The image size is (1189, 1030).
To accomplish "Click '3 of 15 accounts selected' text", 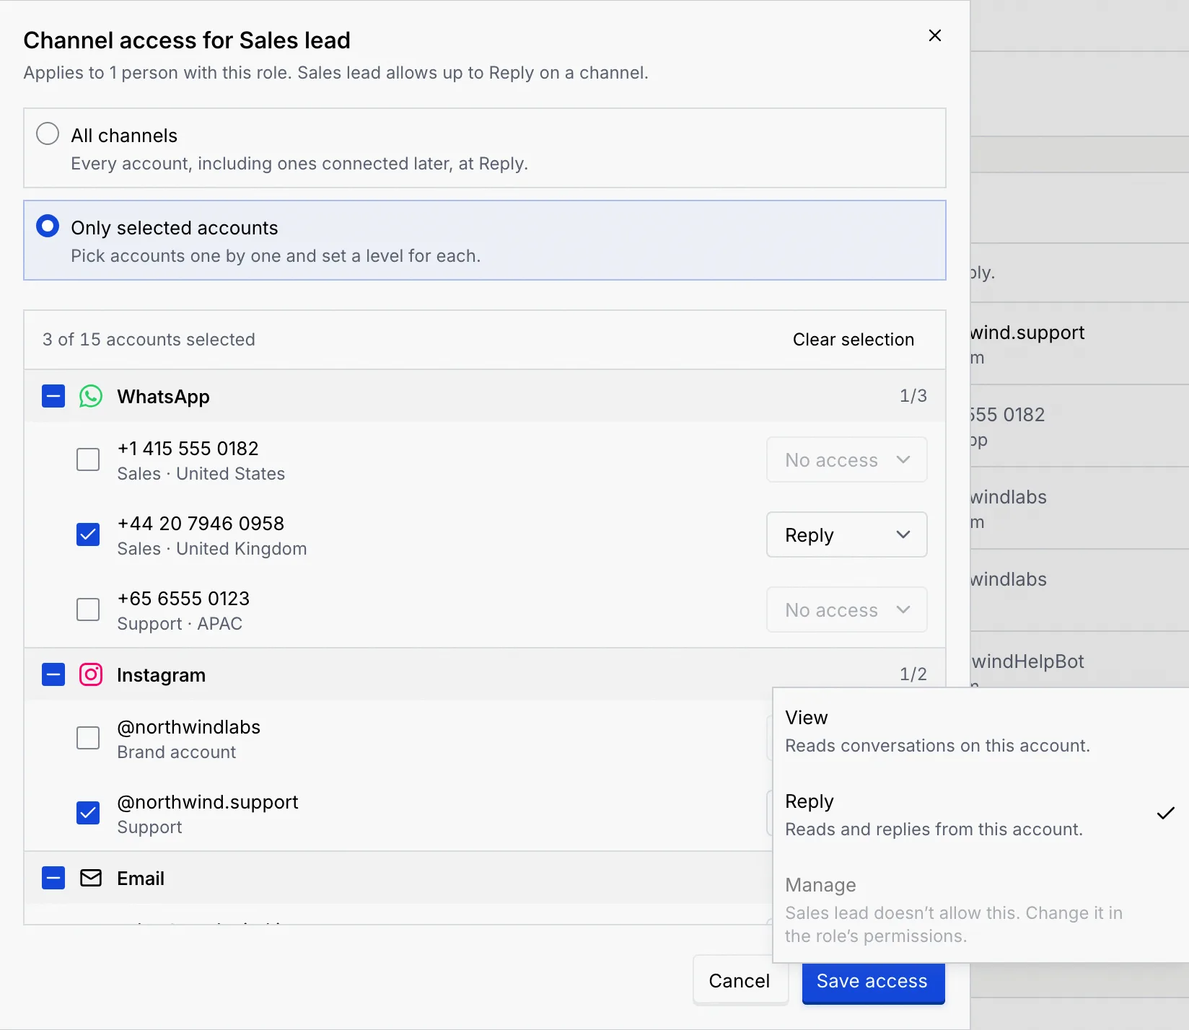I will 149,340.
